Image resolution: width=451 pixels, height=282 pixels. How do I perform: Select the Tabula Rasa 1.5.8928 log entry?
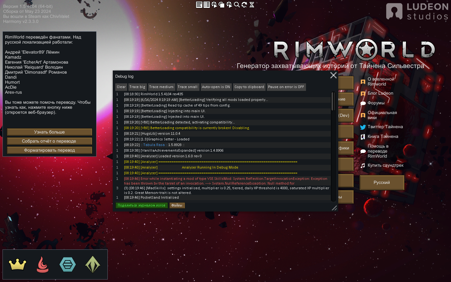click(223, 145)
